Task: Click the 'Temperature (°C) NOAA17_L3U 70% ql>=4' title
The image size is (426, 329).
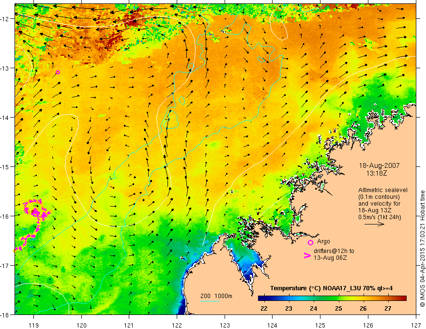Action: [x=331, y=288]
